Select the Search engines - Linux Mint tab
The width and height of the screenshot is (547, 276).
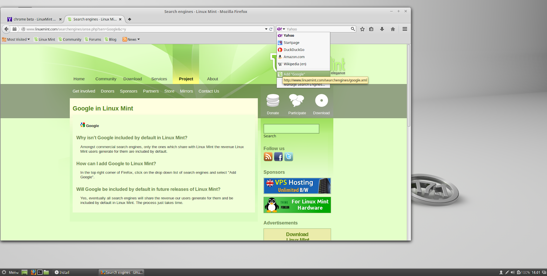[x=95, y=19]
